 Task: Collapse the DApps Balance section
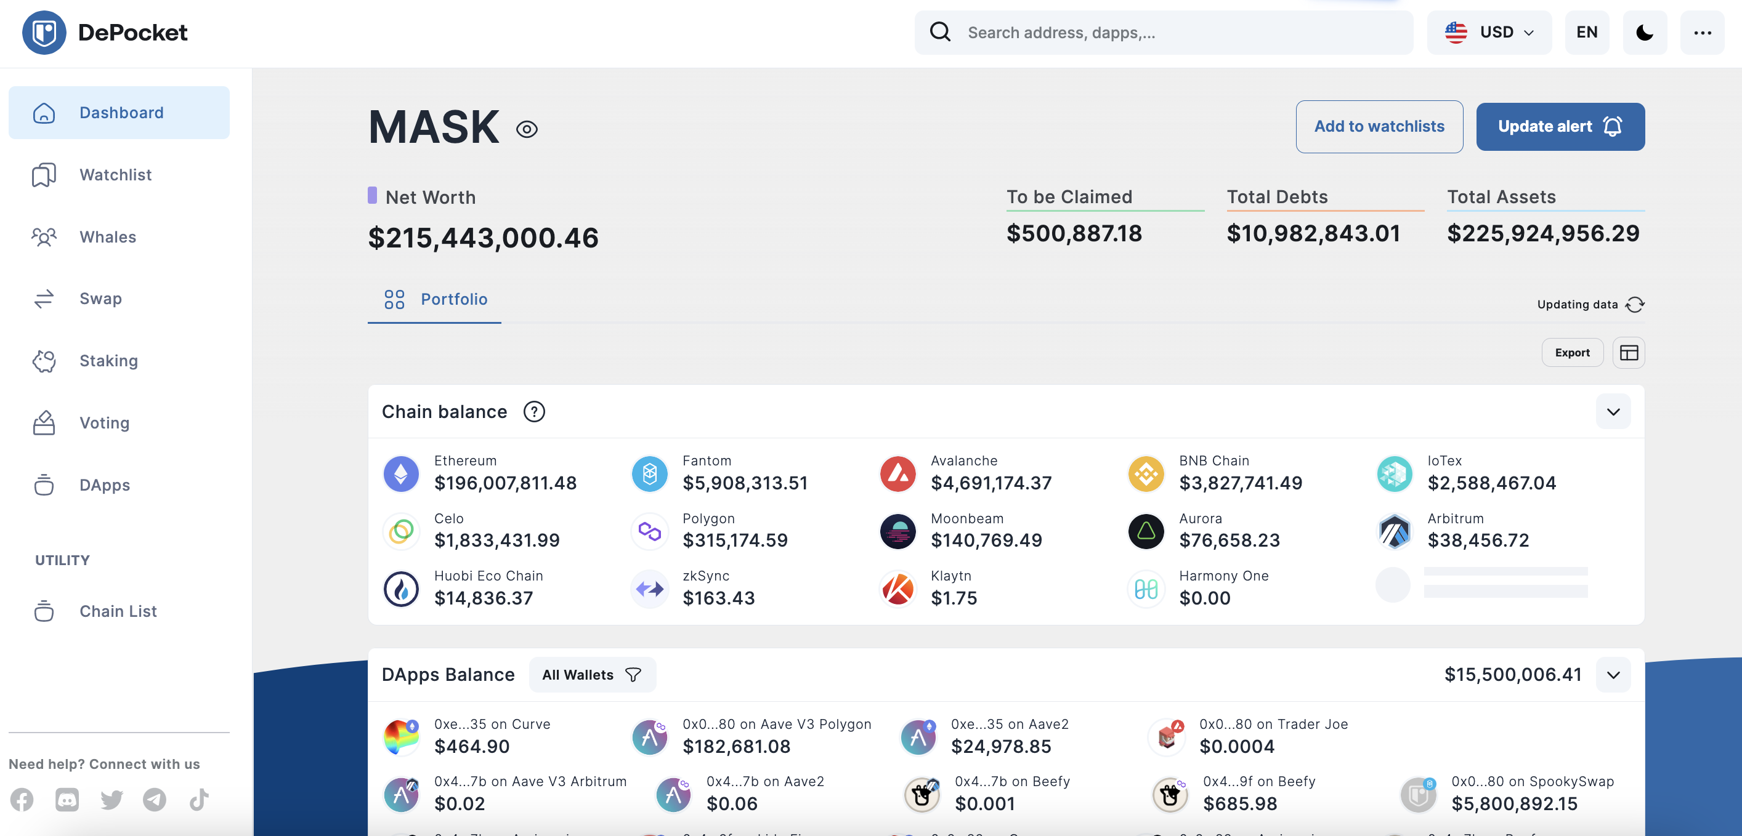point(1613,675)
